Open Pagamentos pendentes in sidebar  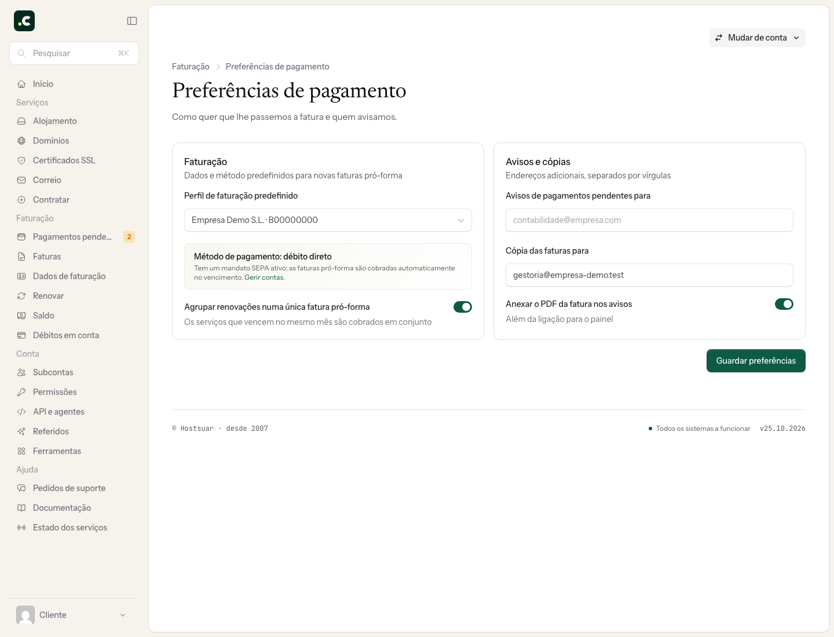tap(74, 237)
